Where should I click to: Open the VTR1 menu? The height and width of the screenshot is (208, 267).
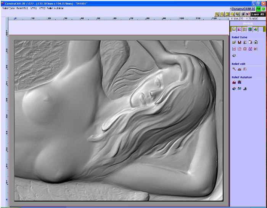(x=34, y=8)
